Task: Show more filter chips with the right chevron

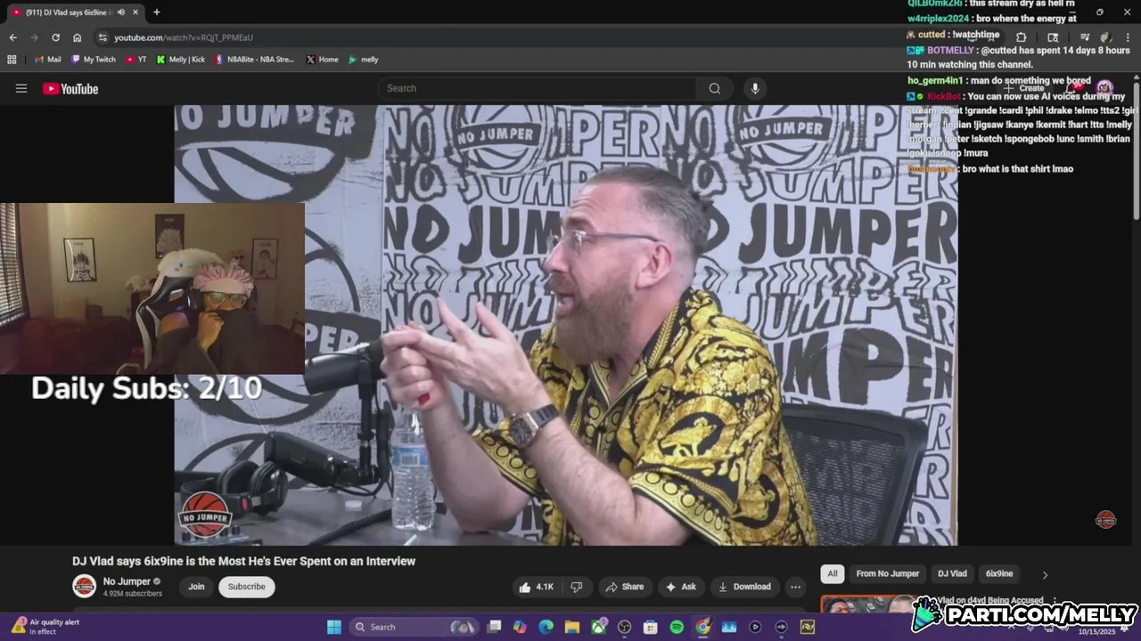Action: click(x=1045, y=574)
